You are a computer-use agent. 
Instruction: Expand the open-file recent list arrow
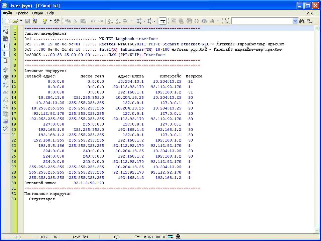pyautogui.click(x=21, y=21)
